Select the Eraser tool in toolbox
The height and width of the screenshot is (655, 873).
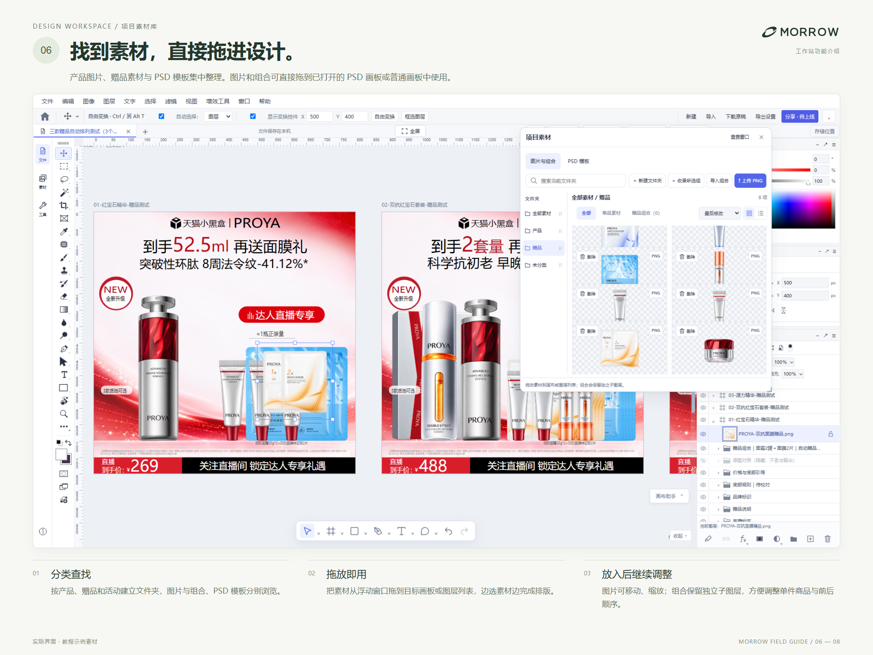click(x=64, y=297)
